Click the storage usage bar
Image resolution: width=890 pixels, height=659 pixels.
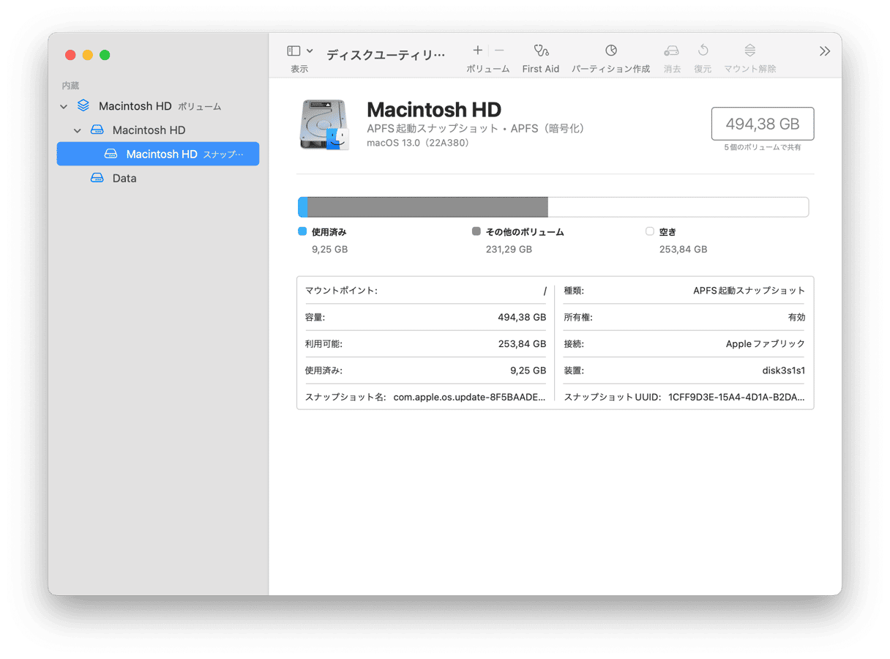coord(553,206)
